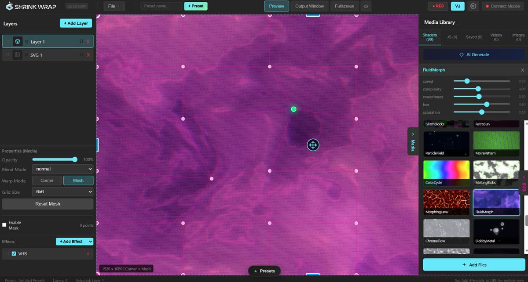Screen dimensions: 528x282
Task: Switch to the Saved (5) tab
Action: pos(474,37)
